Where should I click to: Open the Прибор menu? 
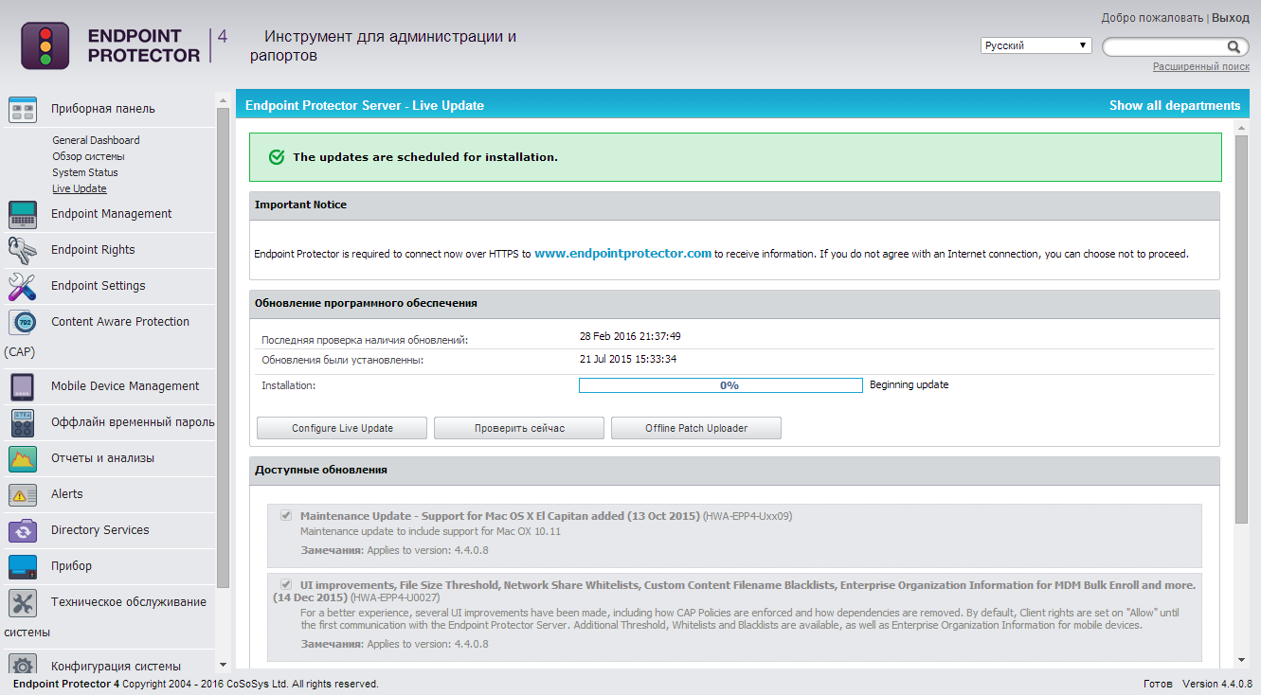(x=72, y=566)
